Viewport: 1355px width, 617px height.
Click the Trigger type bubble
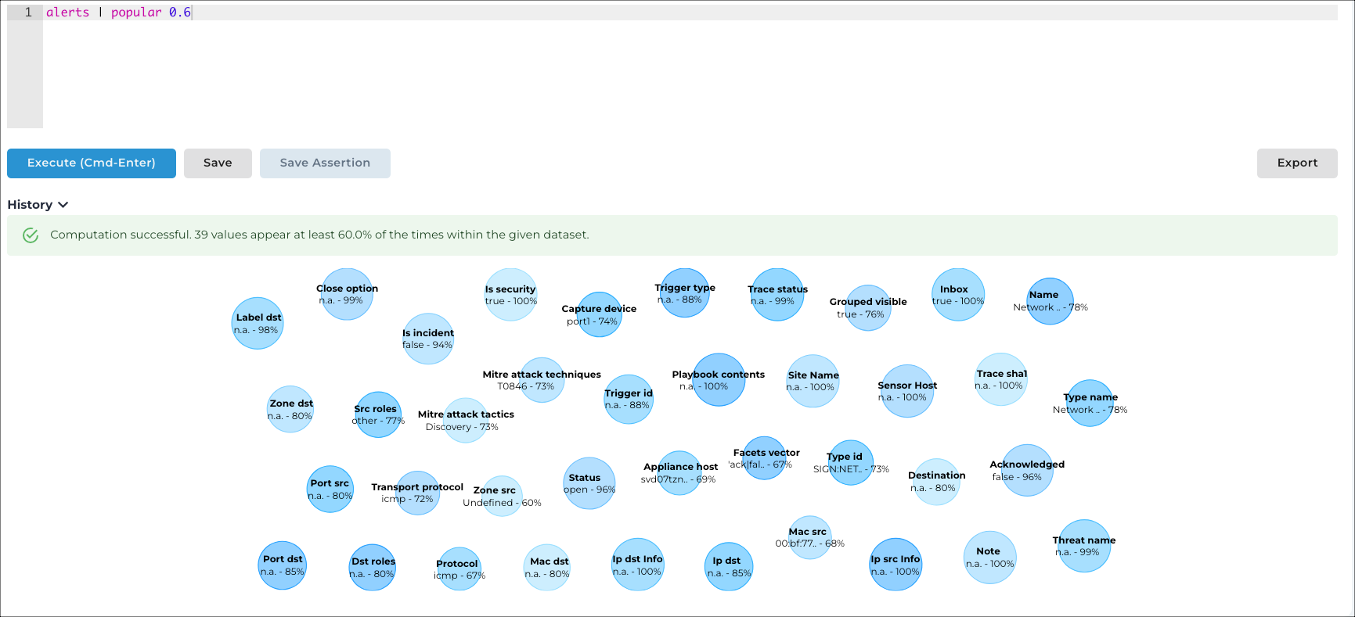pyautogui.click(x=685, y=293)
